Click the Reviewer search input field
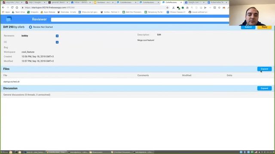Screen dimensions: 275x154 140,20
